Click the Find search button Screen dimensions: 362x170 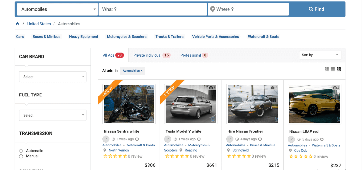tap(316, 9)
